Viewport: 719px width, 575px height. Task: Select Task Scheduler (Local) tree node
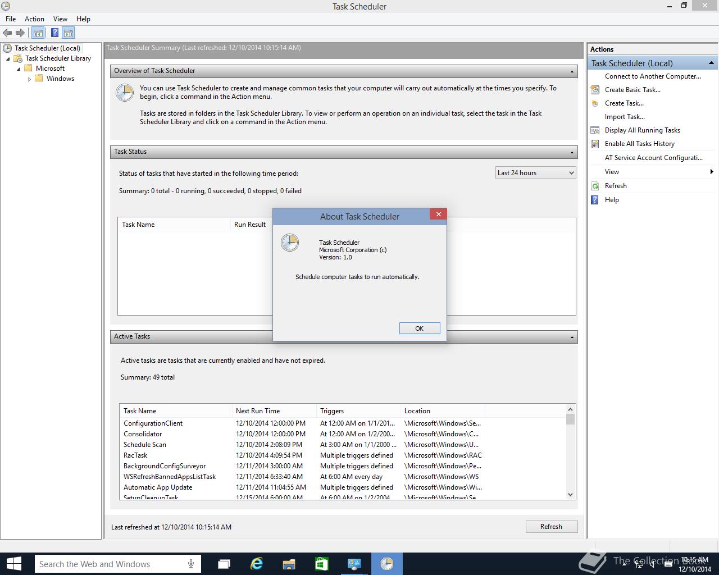(48, 48)
